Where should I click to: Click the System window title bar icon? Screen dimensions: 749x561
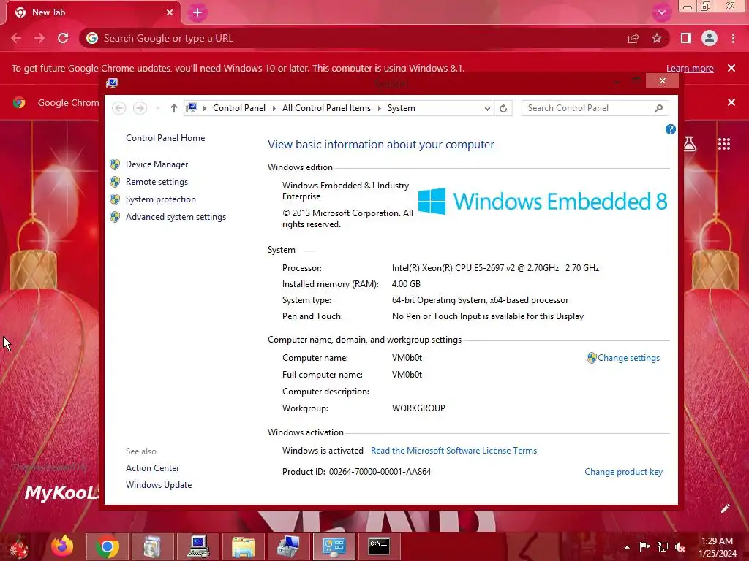[x=112, y=83]
